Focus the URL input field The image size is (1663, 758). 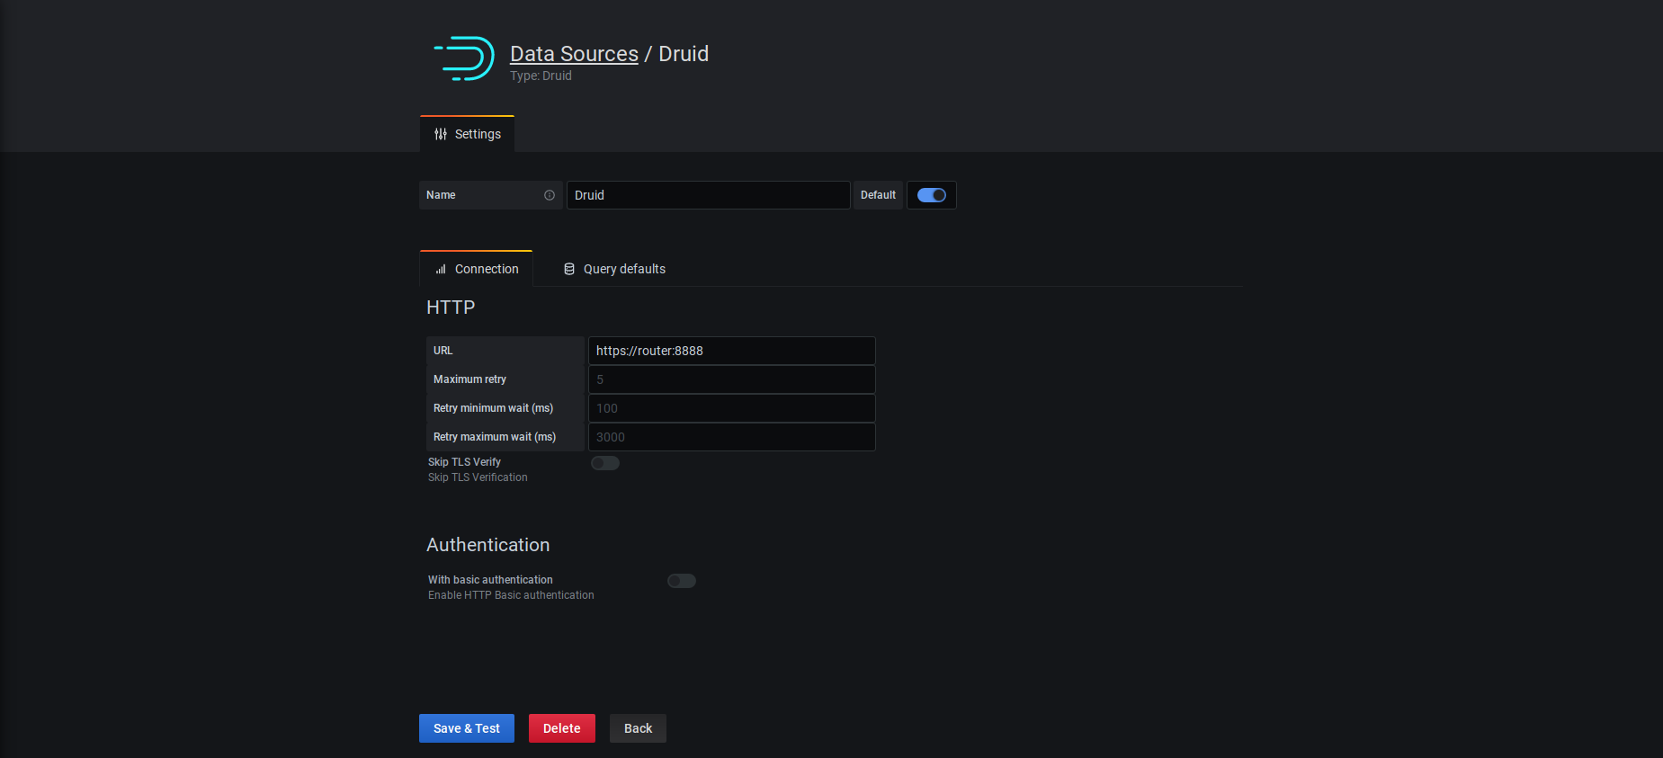732,351
